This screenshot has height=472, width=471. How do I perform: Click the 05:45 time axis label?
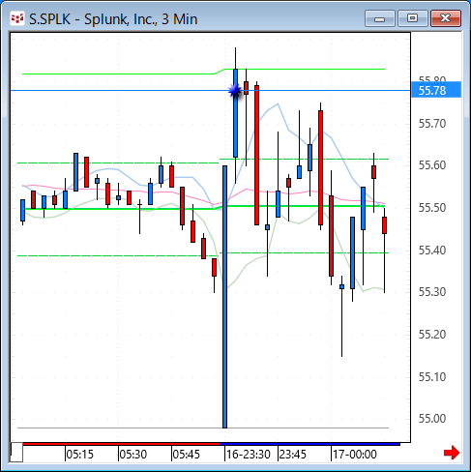187,455
